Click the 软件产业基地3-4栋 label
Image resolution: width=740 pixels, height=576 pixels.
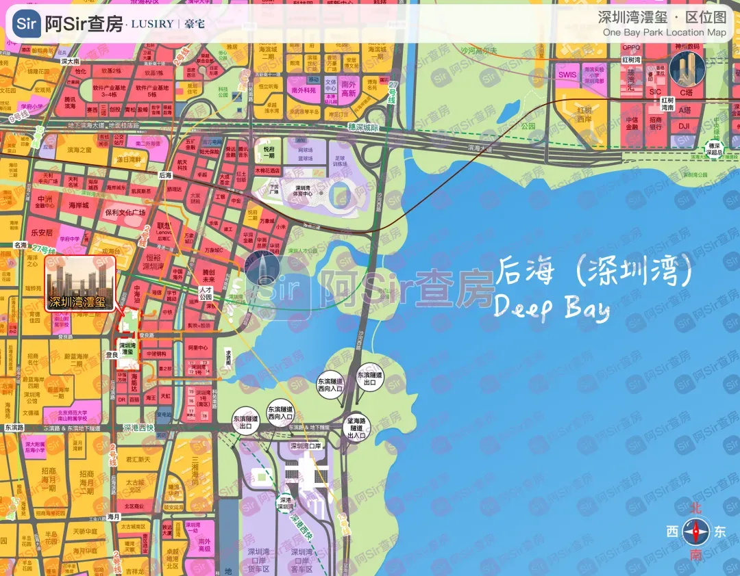108,91
